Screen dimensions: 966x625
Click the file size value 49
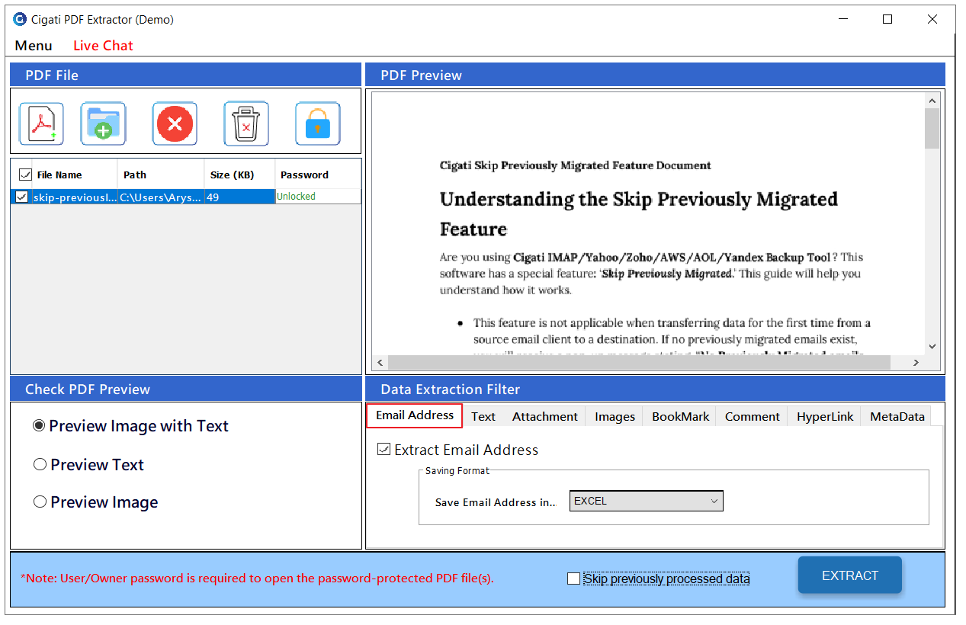[x=239, y=197]
